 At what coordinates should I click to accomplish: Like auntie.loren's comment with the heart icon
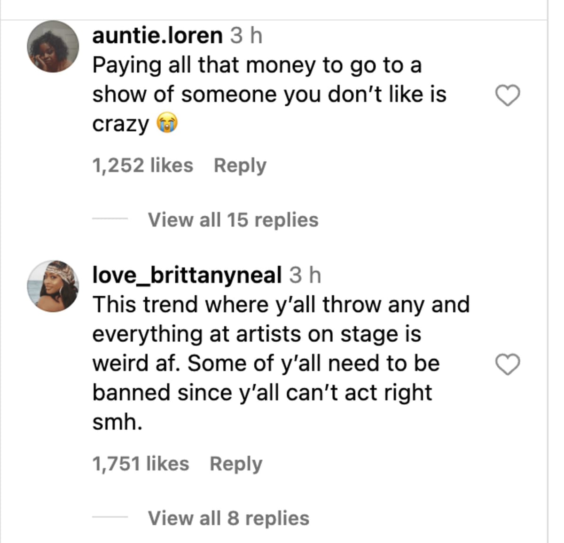(x=507, y=95)
